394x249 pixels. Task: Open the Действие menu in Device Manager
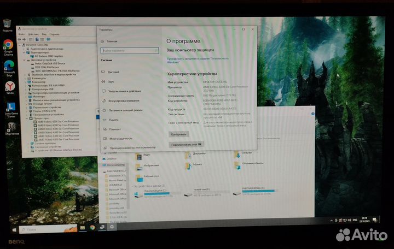33,34
